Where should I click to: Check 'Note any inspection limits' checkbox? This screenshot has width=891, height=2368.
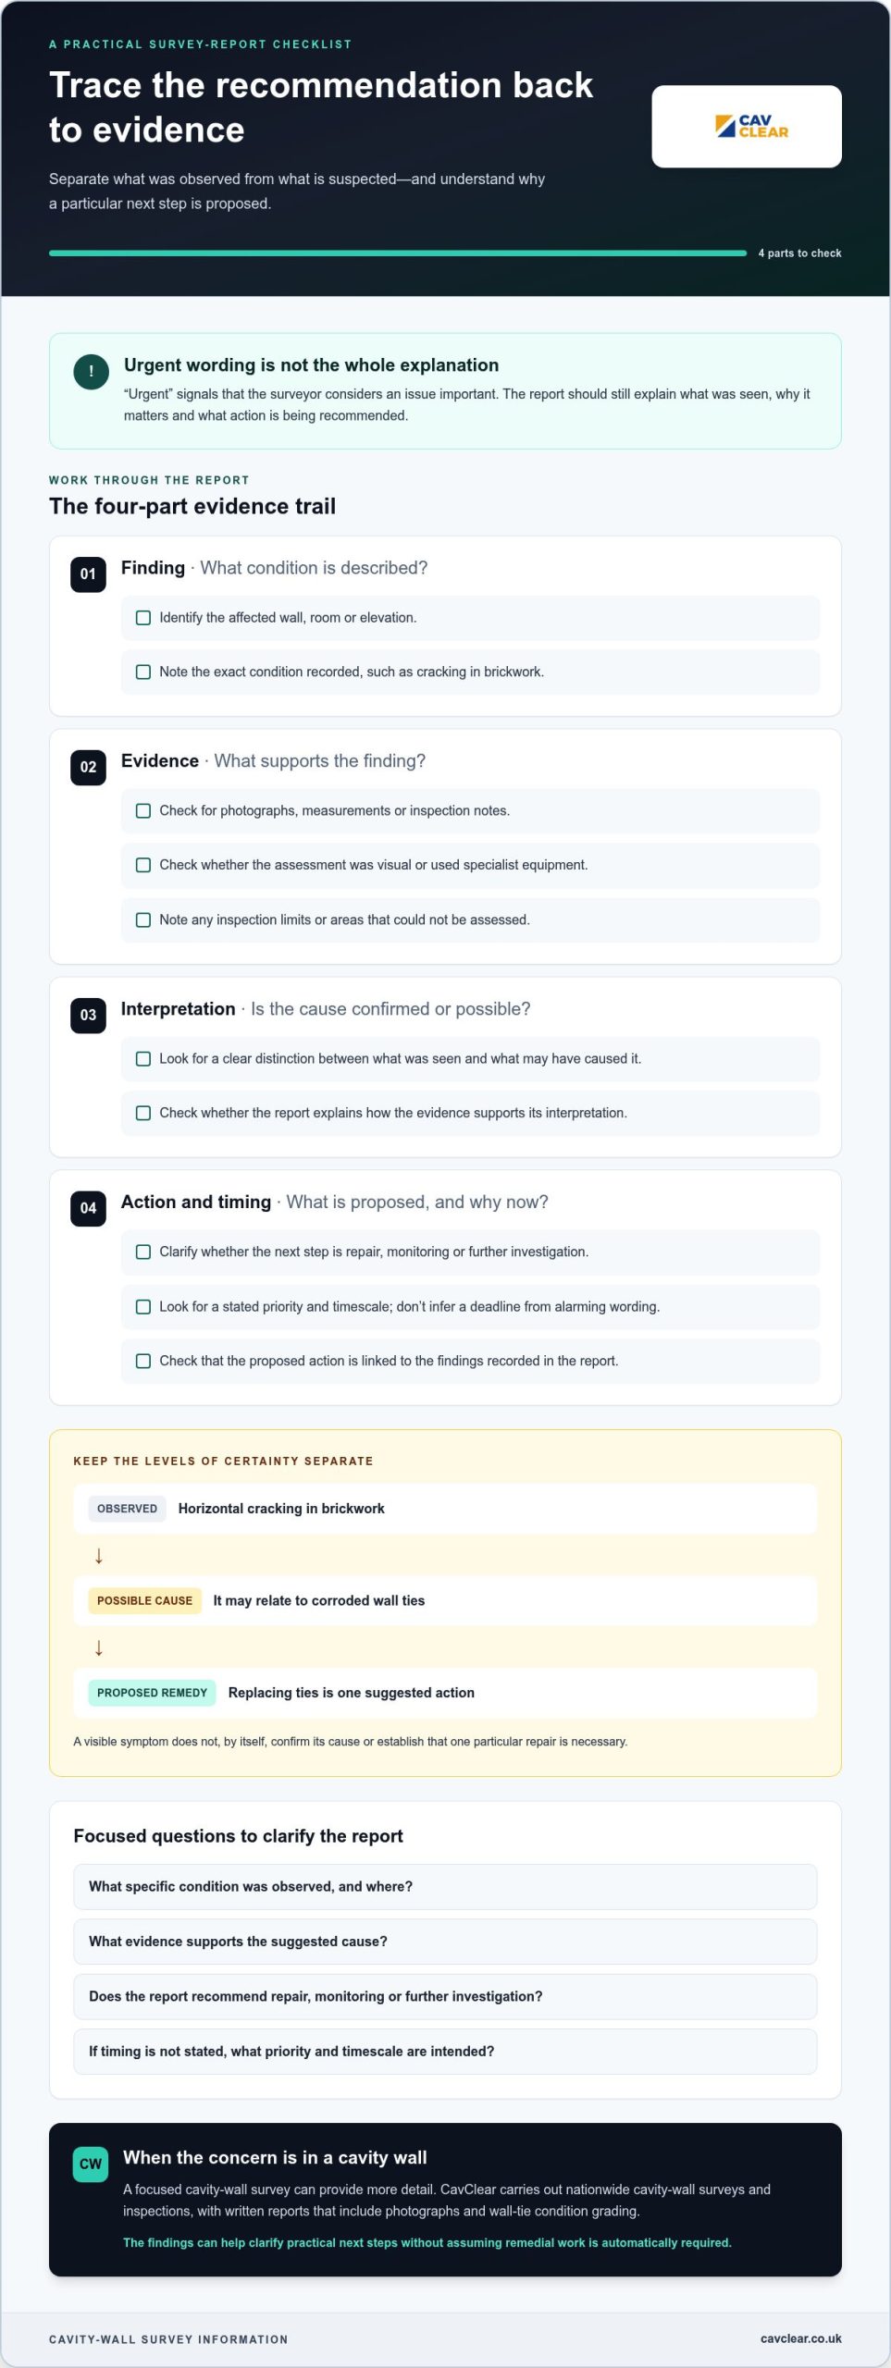pos(143,920)
